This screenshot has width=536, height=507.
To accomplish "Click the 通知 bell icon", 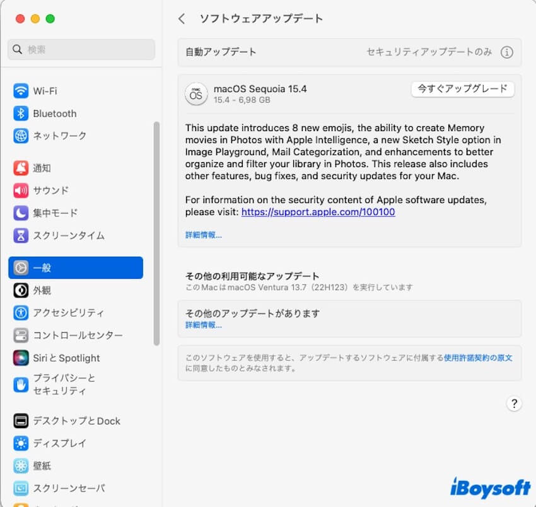I will click(21, 168).
